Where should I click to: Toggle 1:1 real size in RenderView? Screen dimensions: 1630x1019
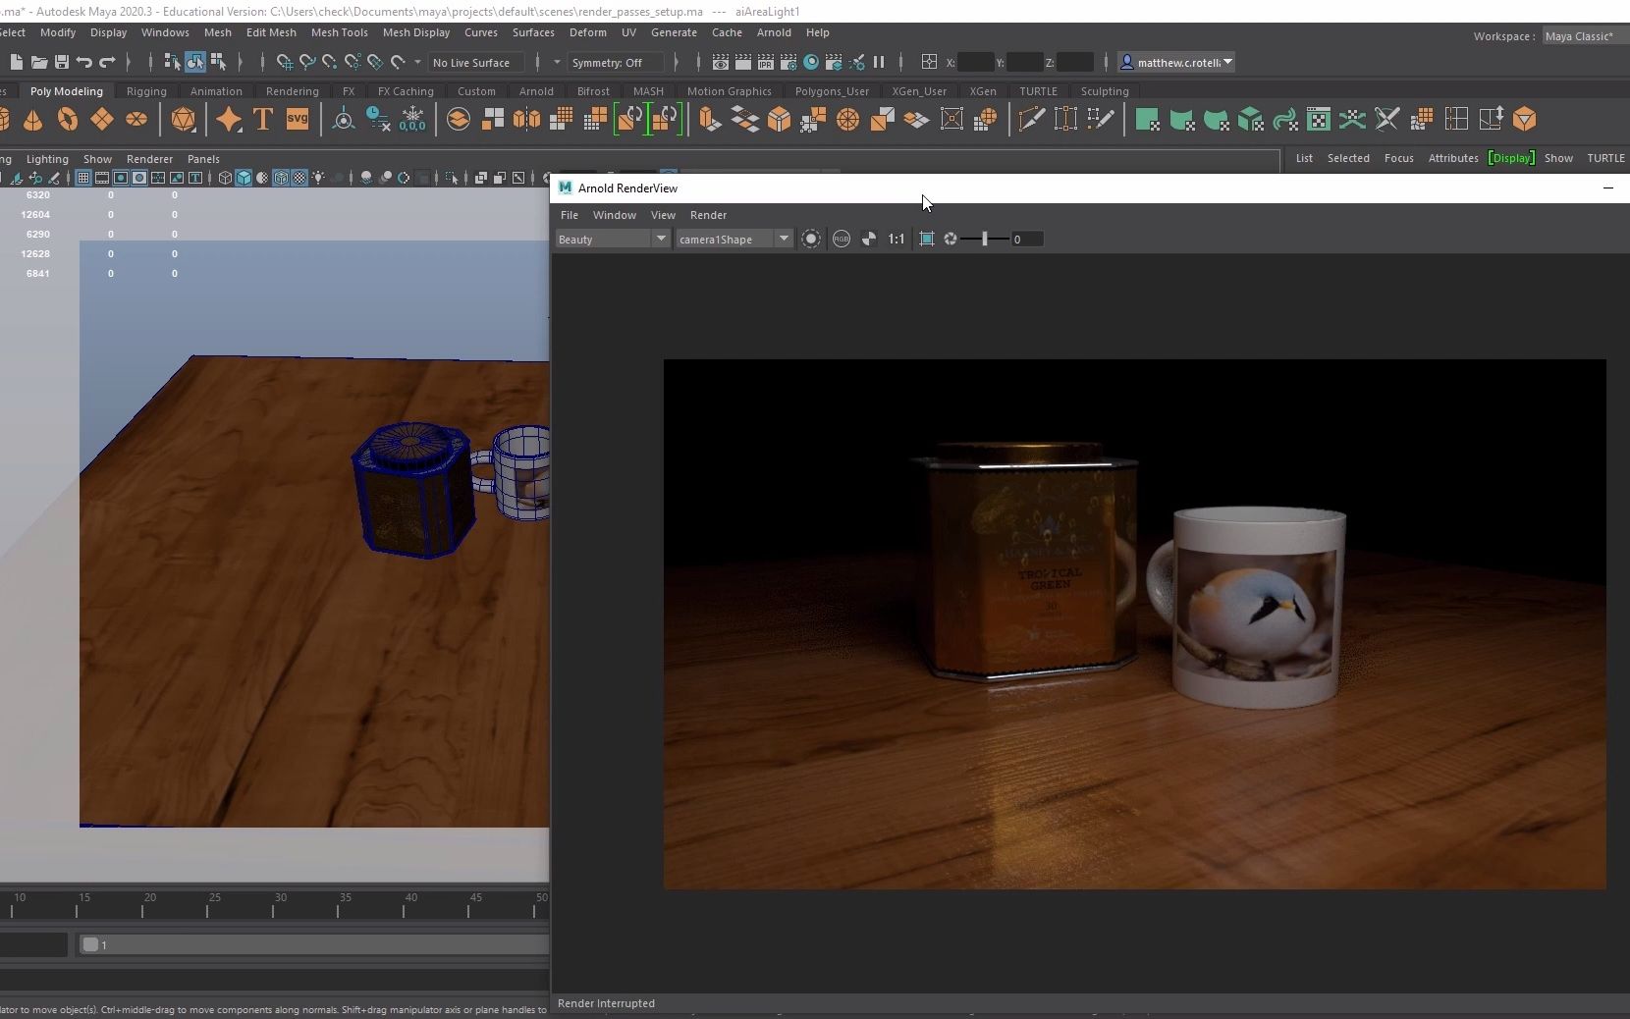tap(896, 240)
